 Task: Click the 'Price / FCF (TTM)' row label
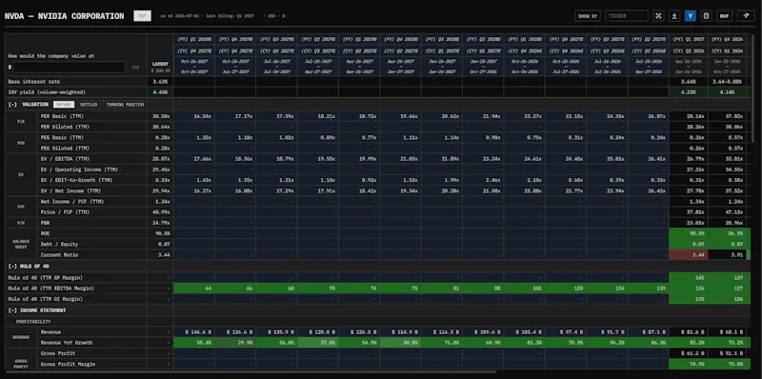click(x=65, y=212)
